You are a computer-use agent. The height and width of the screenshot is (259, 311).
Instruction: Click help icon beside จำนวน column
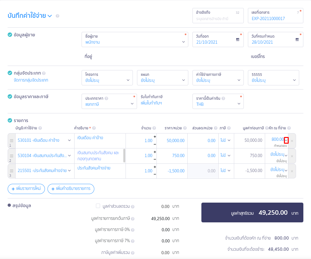pos(154,128)
